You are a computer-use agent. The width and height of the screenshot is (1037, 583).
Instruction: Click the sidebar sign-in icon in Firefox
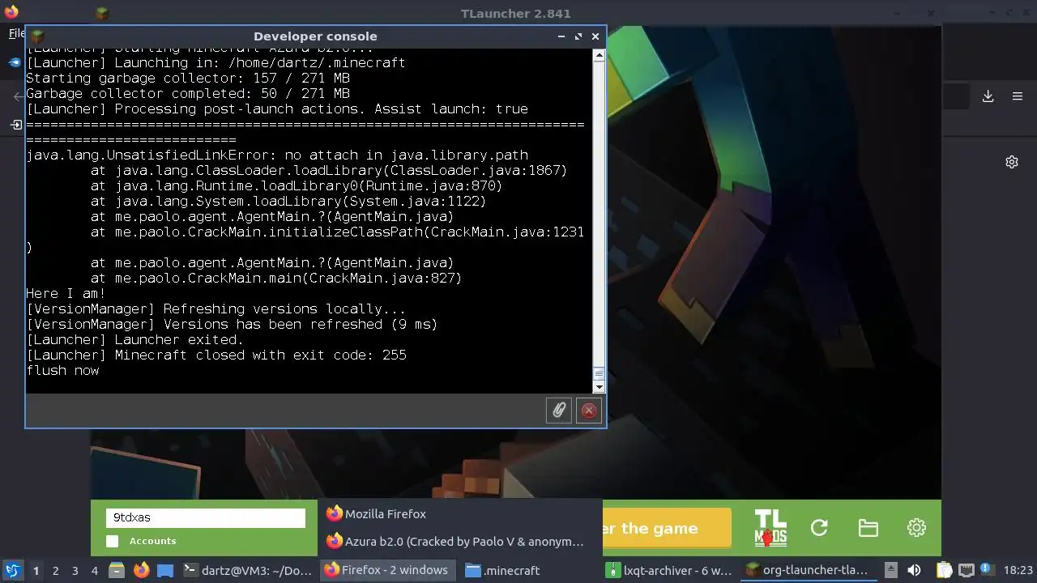[x=16, y=125]
